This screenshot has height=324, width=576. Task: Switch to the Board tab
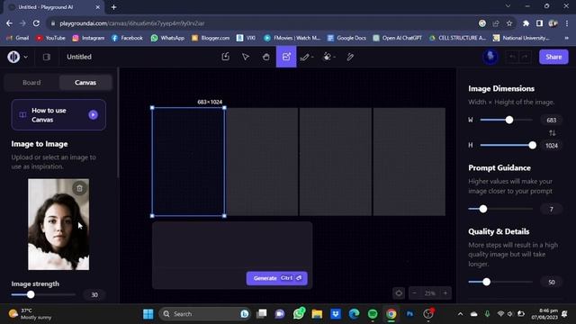tap(31, 83)
